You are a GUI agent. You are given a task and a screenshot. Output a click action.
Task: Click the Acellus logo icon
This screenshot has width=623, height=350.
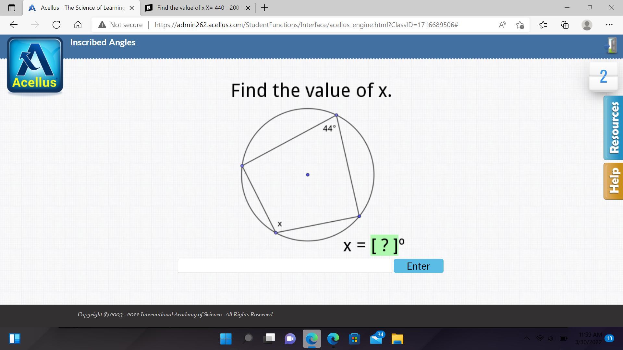[35, 65]
